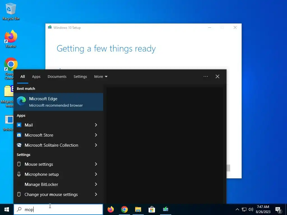Expand Change your mouse settings chevron
This screenshot has height=215, width=287.
(96, 194)
